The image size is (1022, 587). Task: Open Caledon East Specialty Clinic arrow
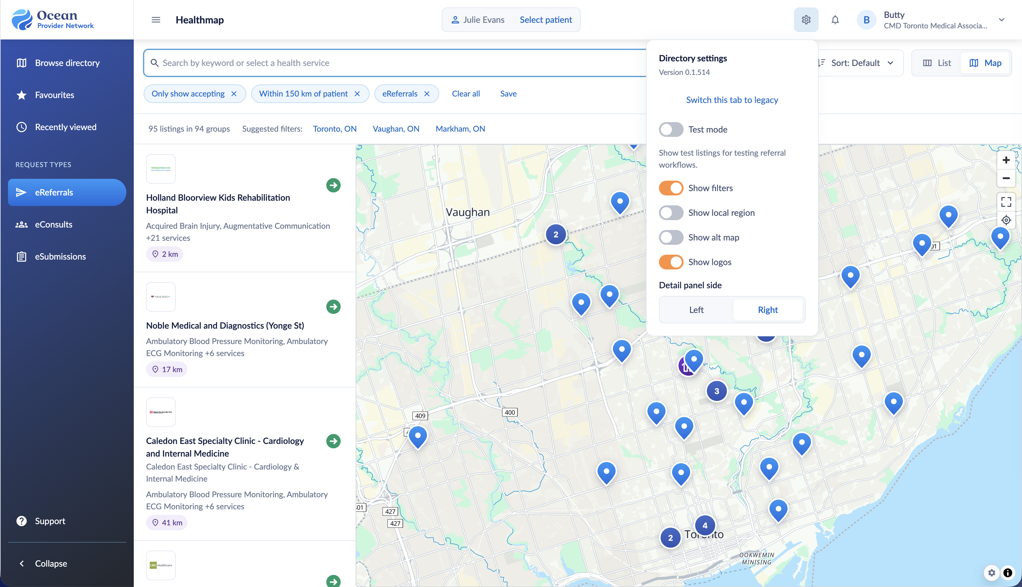click(x=333, y=441)
